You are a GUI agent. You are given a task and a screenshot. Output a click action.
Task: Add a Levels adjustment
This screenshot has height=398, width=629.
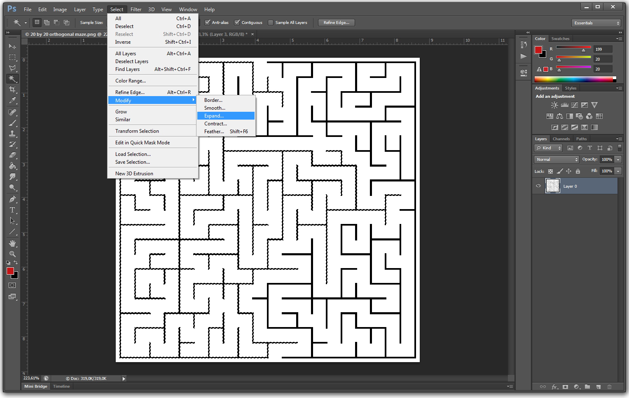point(564,105)
